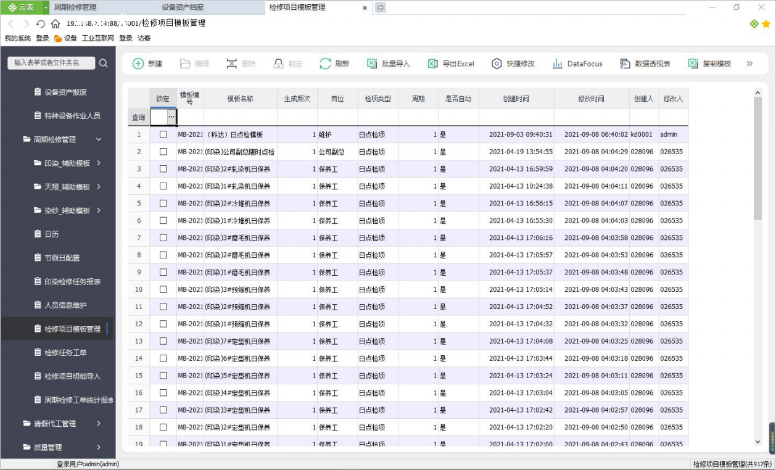776x470 pixels.
Task: Sort by the 修改时间 column header
Action: (x=592, y=99)
